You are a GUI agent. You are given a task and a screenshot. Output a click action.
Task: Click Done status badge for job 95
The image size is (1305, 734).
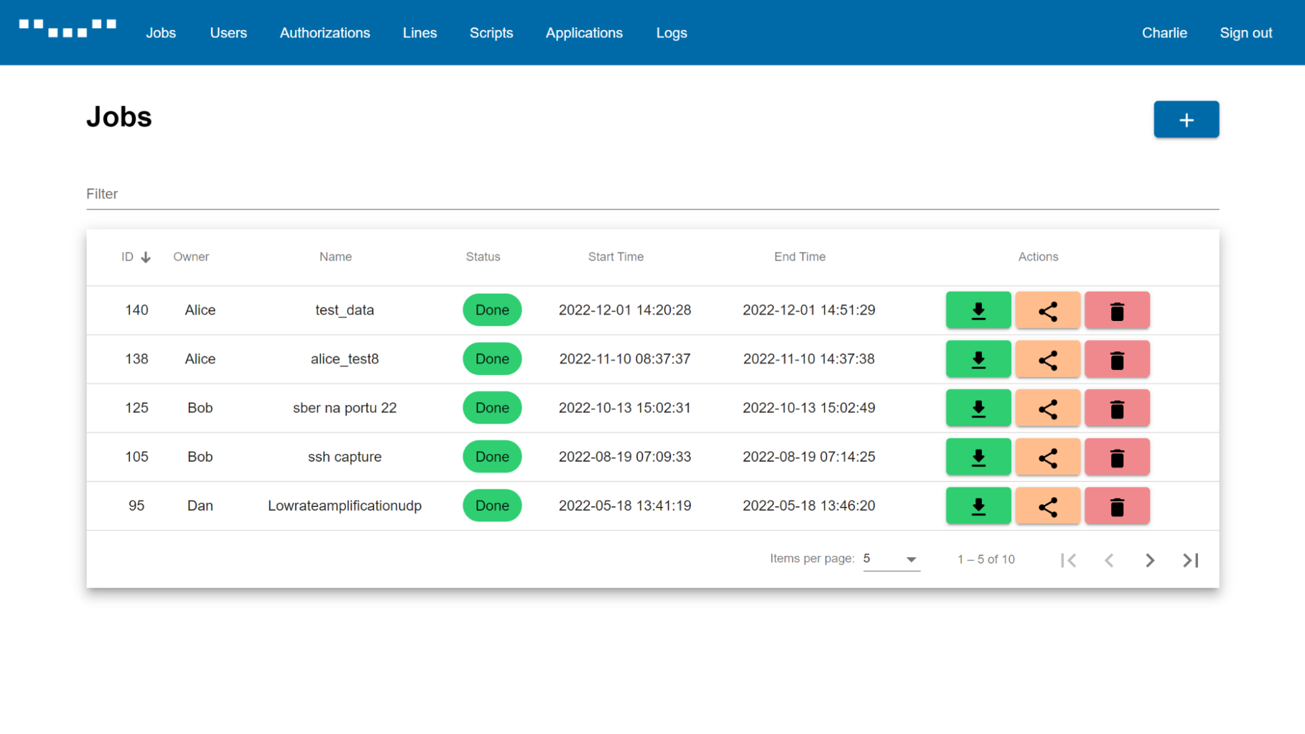coord(492,506)
